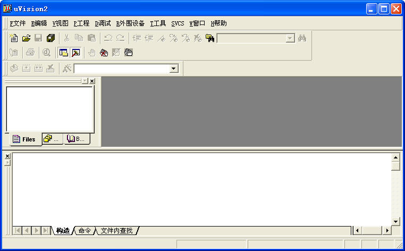Viewport: 405px width, 251px height.
Task: Open the D调试 (Debug) menu
Action: click(x=103, y=23)
